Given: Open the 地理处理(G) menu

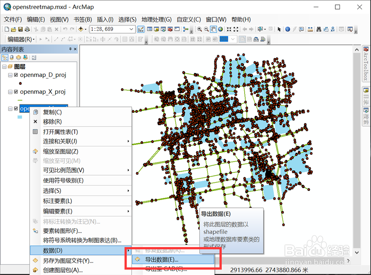Looking at the screenshot, I should pos(156,19).
